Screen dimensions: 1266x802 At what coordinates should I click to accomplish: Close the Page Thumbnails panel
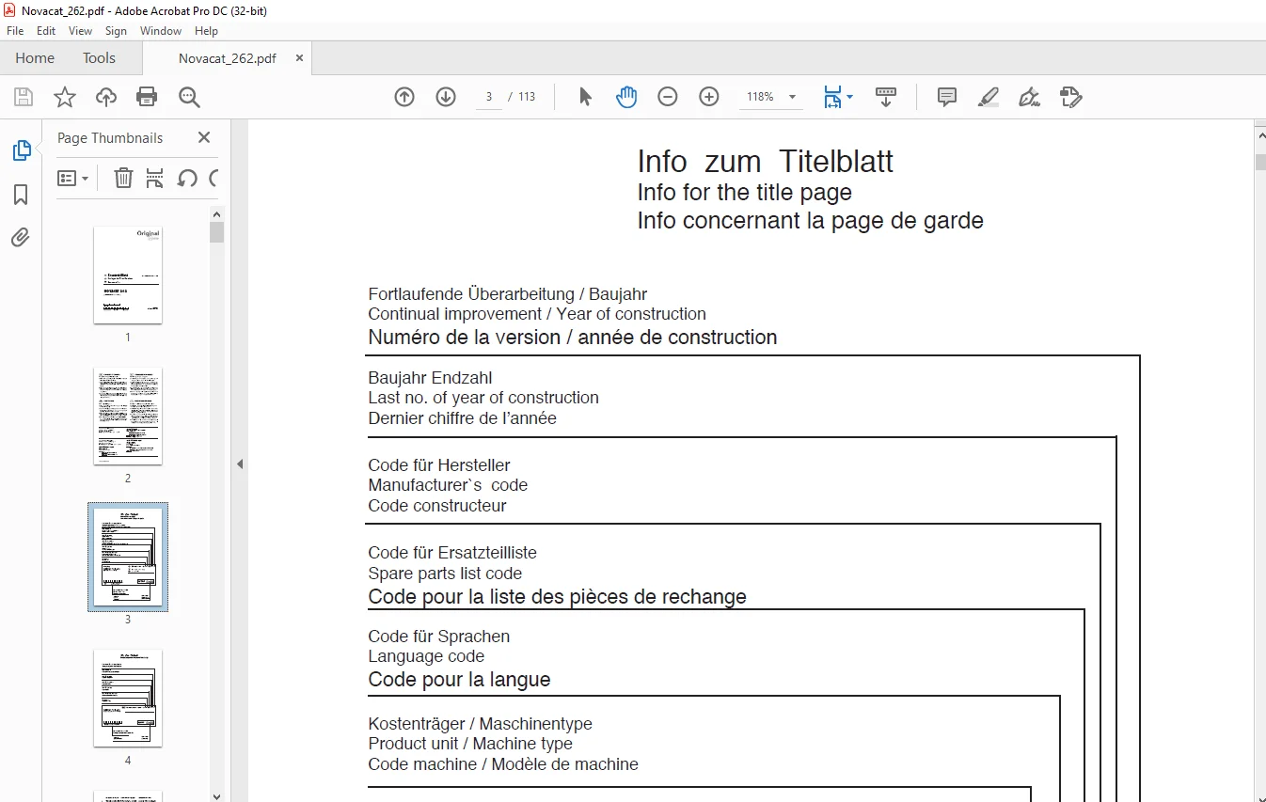[x=204, y=137]
